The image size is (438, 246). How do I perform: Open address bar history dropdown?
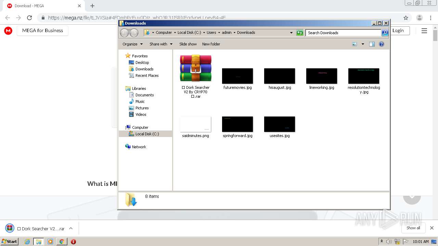(291, 33)
